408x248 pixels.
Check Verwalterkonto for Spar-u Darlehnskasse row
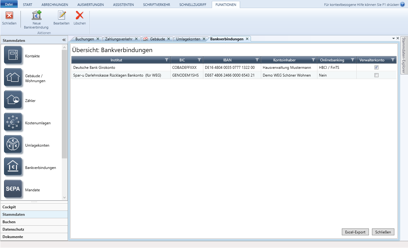click(376, 75)
